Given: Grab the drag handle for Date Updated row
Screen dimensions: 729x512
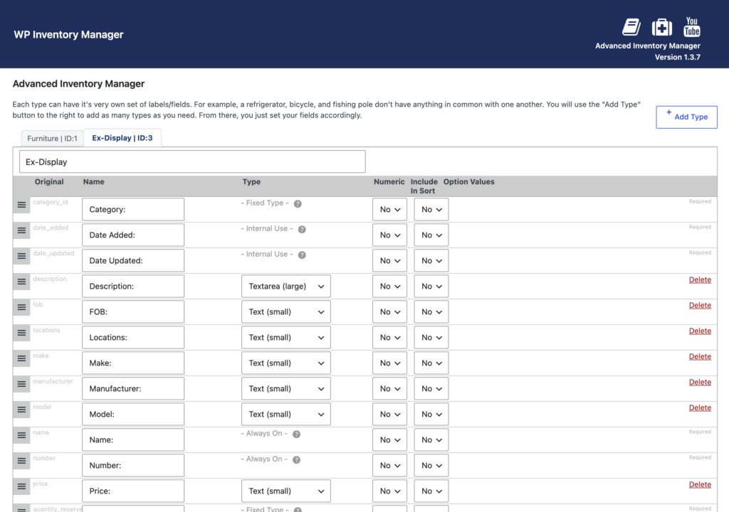Looking at the screenshot, I should 21,256.
